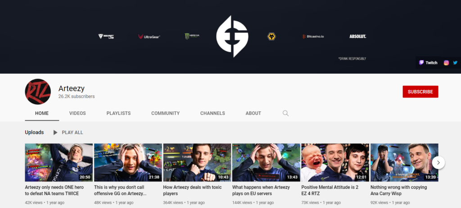The height and width of the screenshot is (208, 461).
Task: Open 'How Arteezy deals with toxic players' title
Action: click(192, 190)
